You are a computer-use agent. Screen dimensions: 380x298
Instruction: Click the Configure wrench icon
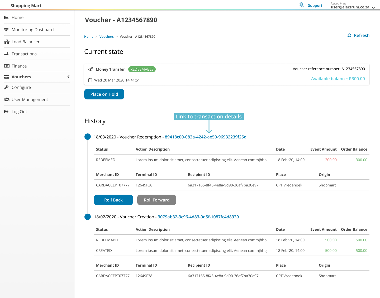point(6,87)
